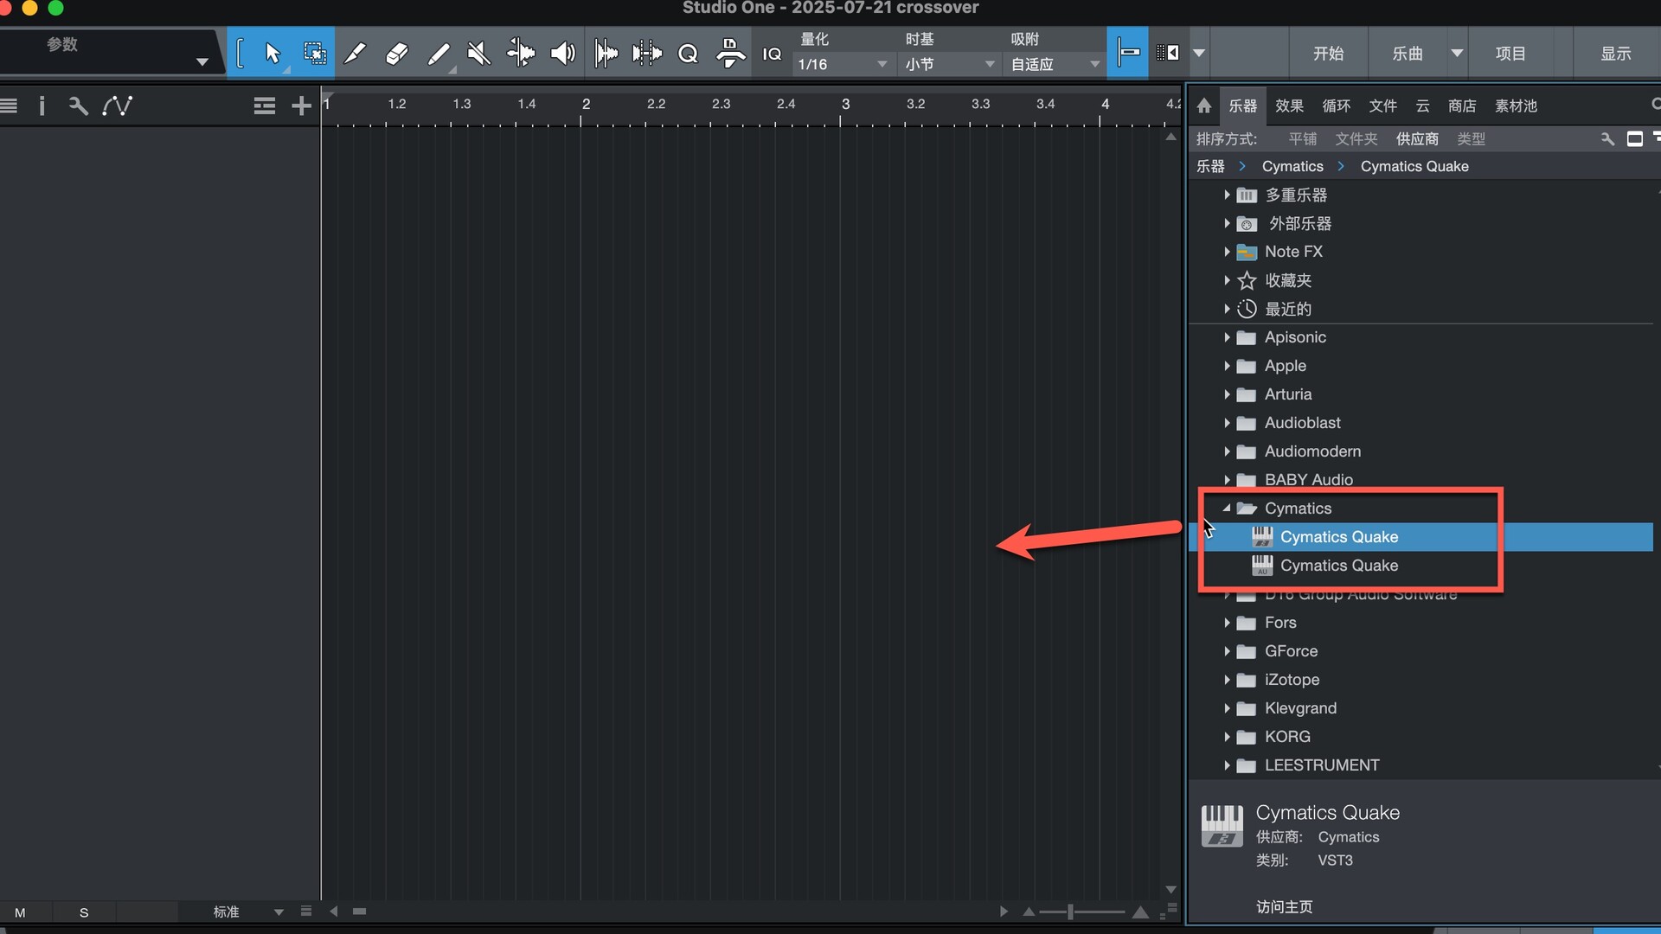Switch to the 乐曲 song page
Viewport: 1661px width, 934px height.
pos(1408,54)
